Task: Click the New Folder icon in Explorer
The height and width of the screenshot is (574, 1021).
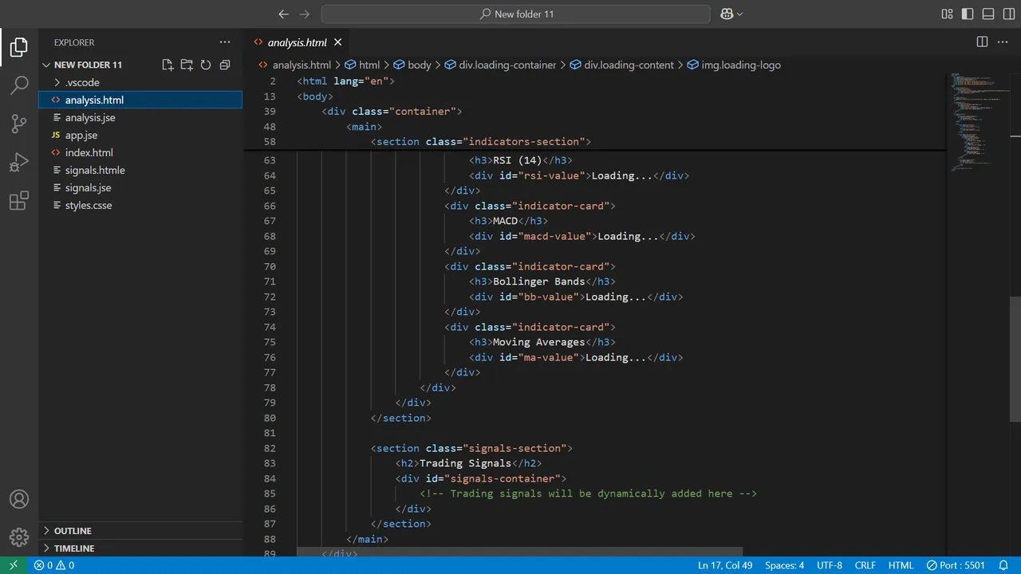Action: tap(187, 65)
